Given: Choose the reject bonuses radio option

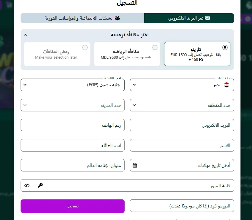Looking at the screenshot, I should pos(85,47).
